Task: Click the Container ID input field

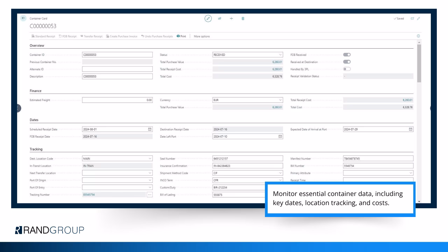Action: (117, 55)
